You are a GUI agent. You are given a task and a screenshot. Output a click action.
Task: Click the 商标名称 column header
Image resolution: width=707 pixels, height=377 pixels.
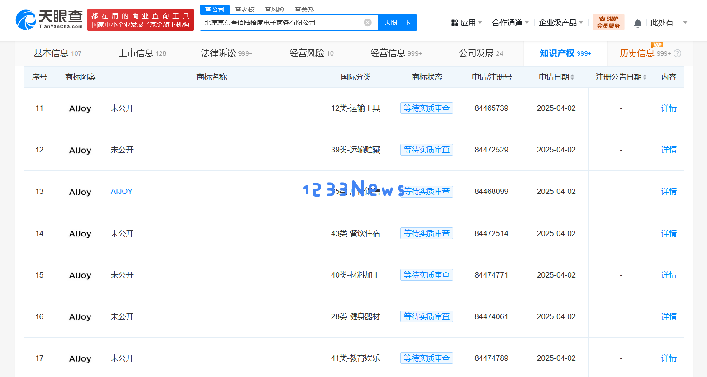(212, 77)
